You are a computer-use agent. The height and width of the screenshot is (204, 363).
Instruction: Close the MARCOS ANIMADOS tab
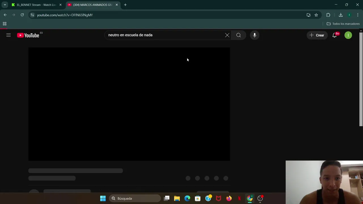(117, 5)
